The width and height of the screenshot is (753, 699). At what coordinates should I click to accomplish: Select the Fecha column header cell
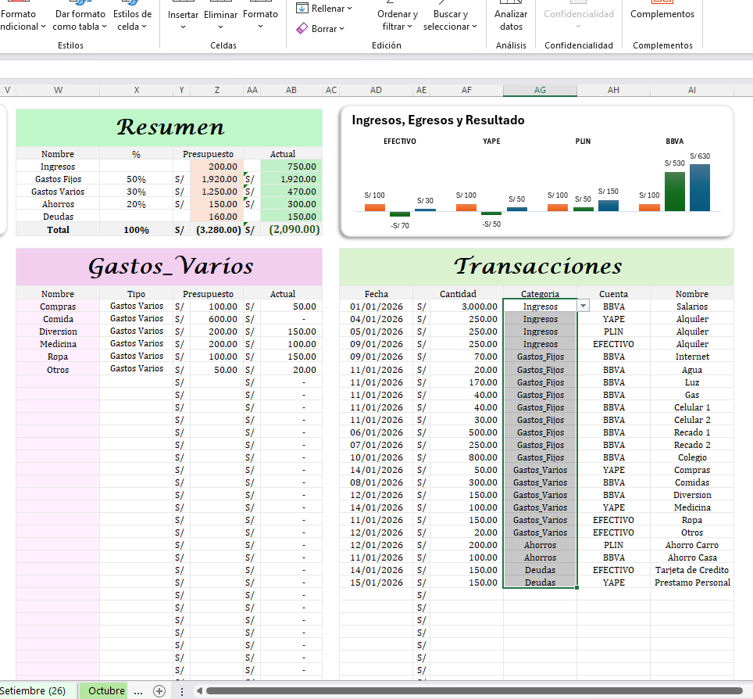click(376, 294)
